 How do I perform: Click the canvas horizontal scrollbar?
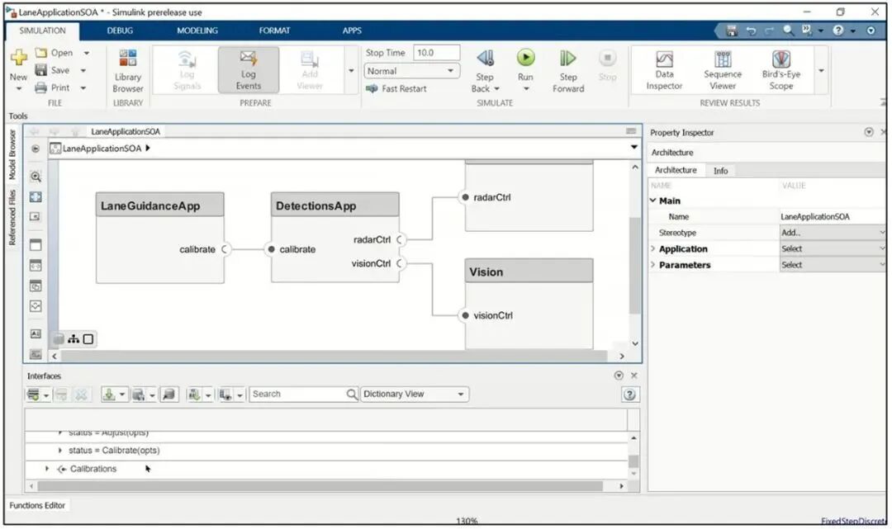click(x=334, y=357)
